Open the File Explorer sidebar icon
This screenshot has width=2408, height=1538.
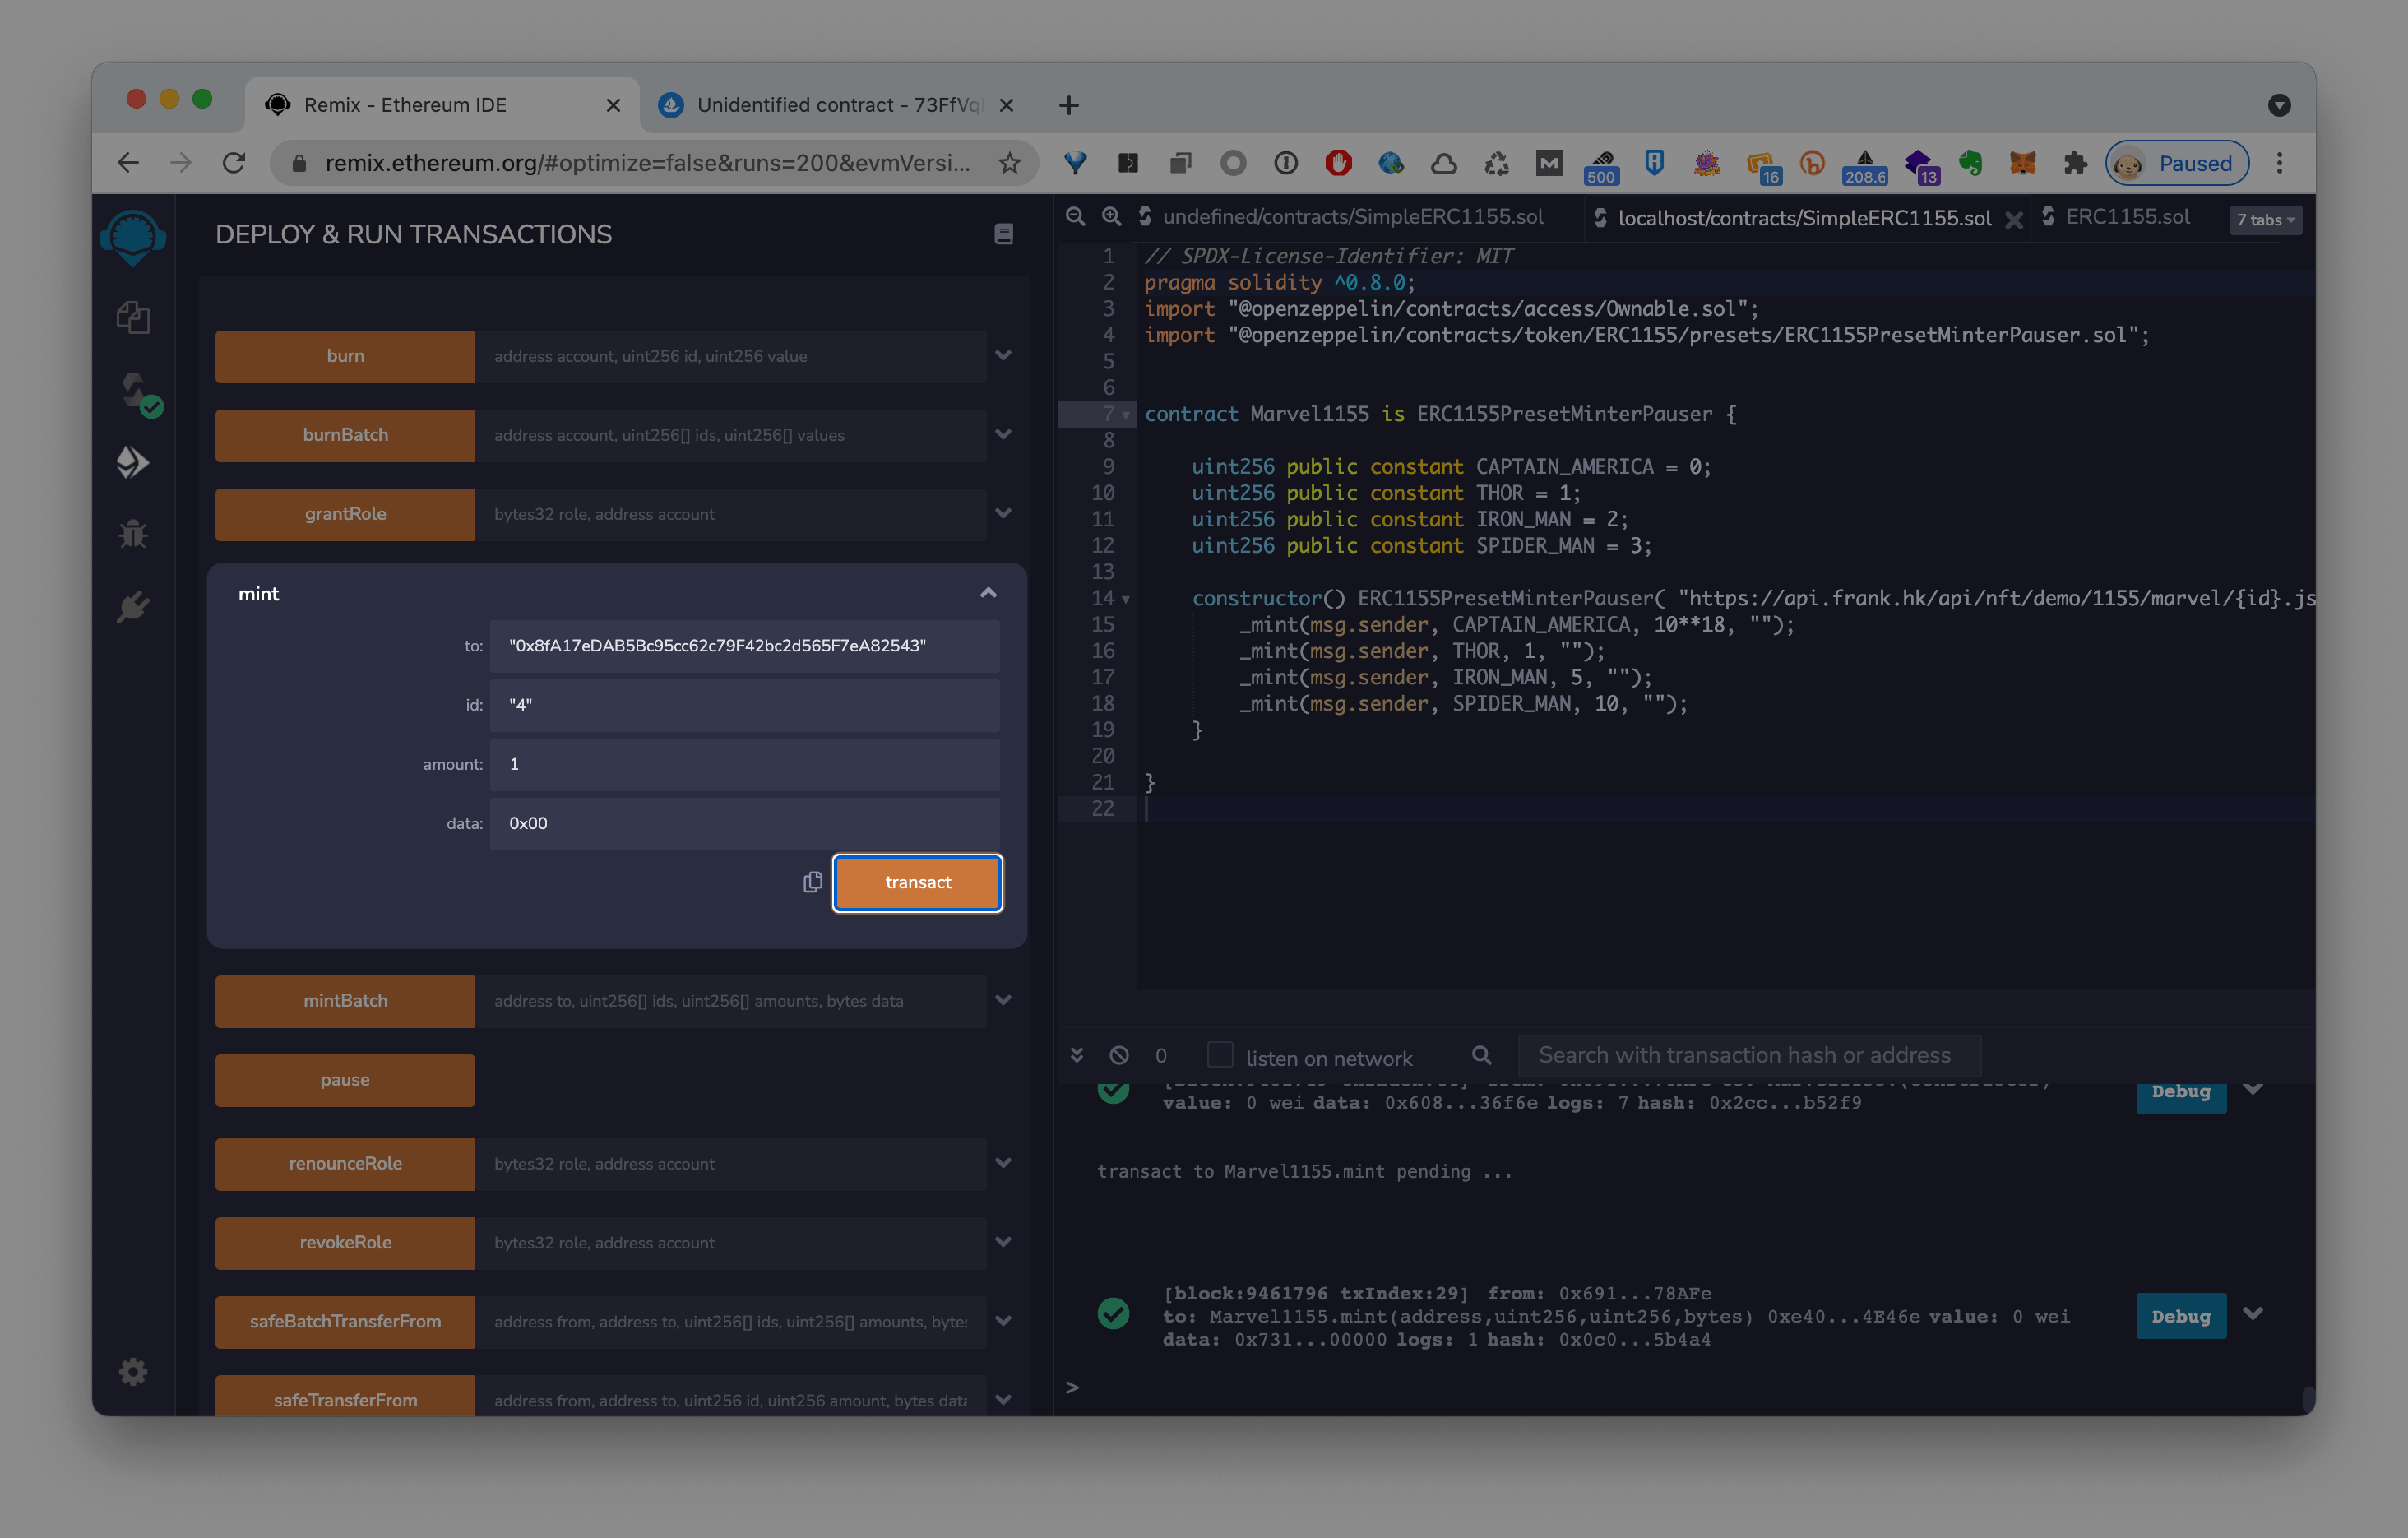tap(133, 318)
